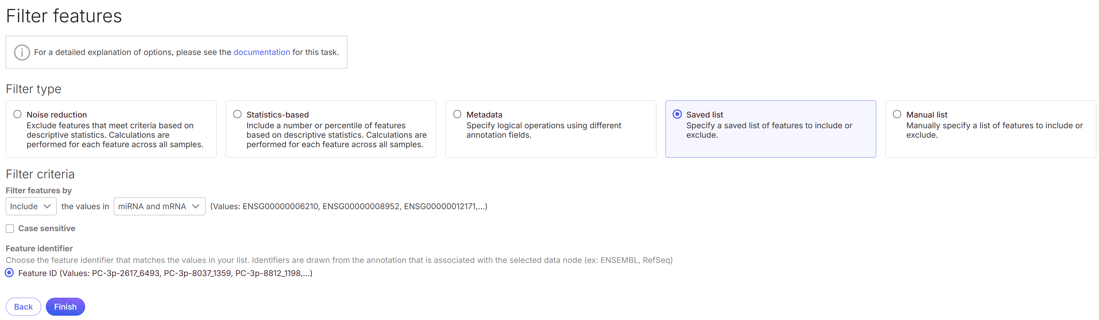The width and height of the screenshot is (1099, 320).
Task: Select the Feature ID identifier radio button
Action: [x=9, y=273]
